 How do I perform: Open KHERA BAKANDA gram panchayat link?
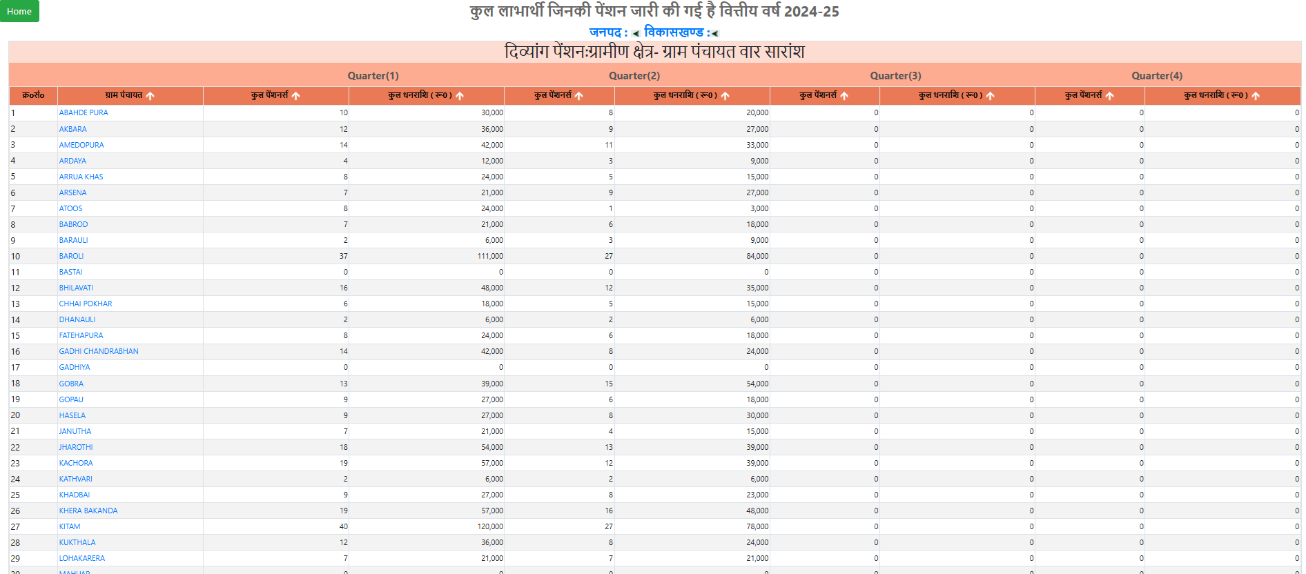pyautogui.click(x=88, y=511)
